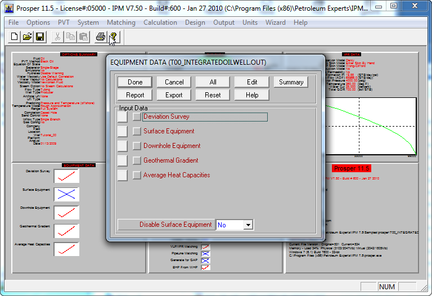432x296 pixels.
Task: Click the IPR curve plot
Action: click(x=371, y=126)
